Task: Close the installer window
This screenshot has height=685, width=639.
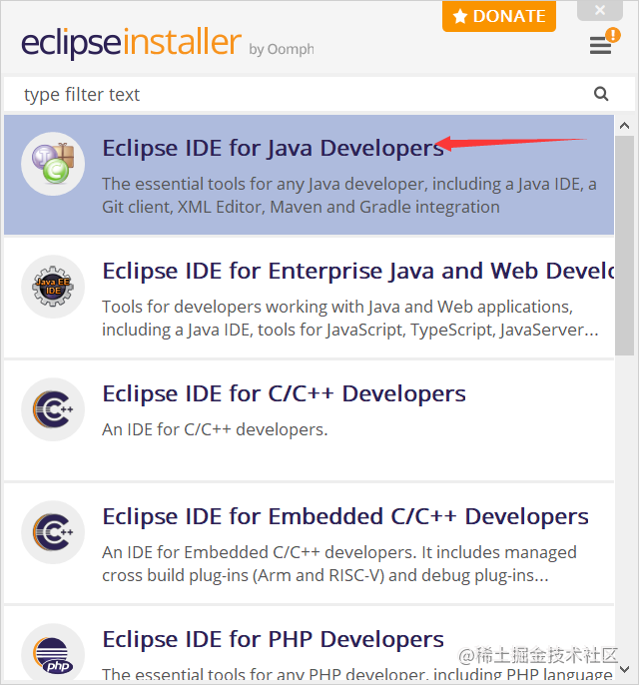Action: [600, 10]
